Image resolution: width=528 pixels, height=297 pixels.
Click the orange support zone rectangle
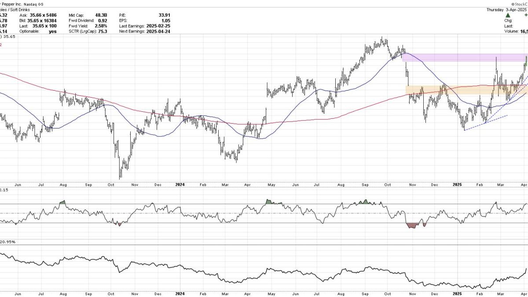click(466, 90)
